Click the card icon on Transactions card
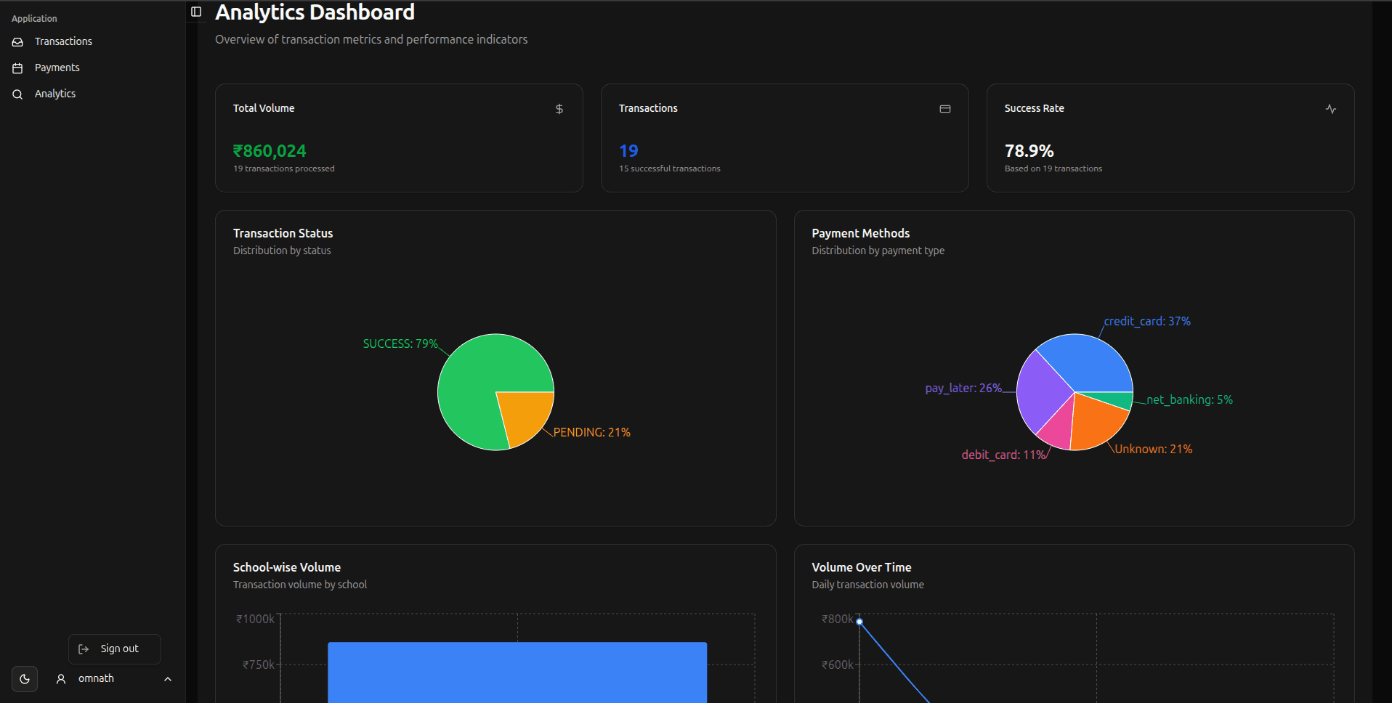Image resolution: width=1392 pixels, height=703 pixels. [944, 109]
